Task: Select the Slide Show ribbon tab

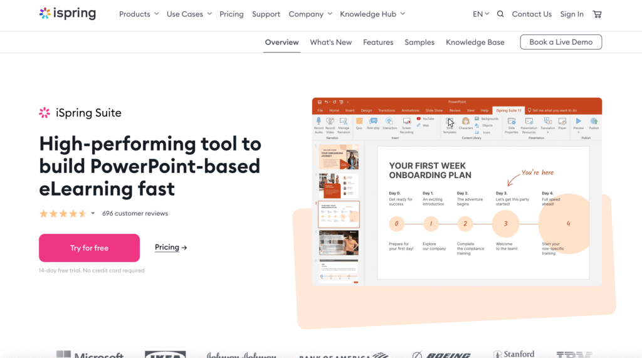Action: click(x=434, y=110)
